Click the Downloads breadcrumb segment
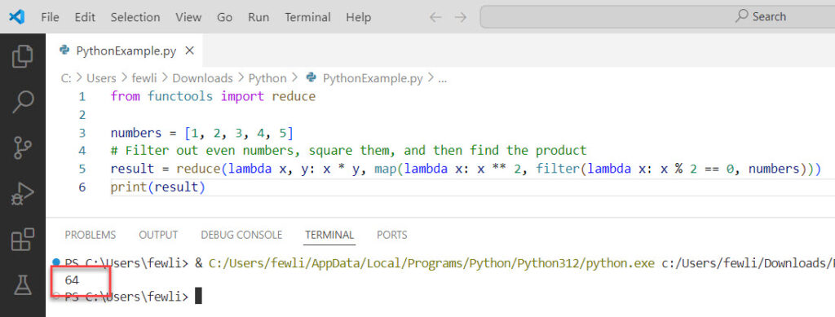Image resolution: width=835 pixels, height=317 pixels. click(x=202, y=78)
